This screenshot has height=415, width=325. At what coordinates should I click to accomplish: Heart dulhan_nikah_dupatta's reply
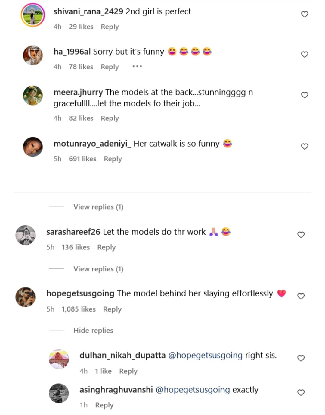(301, 358)
